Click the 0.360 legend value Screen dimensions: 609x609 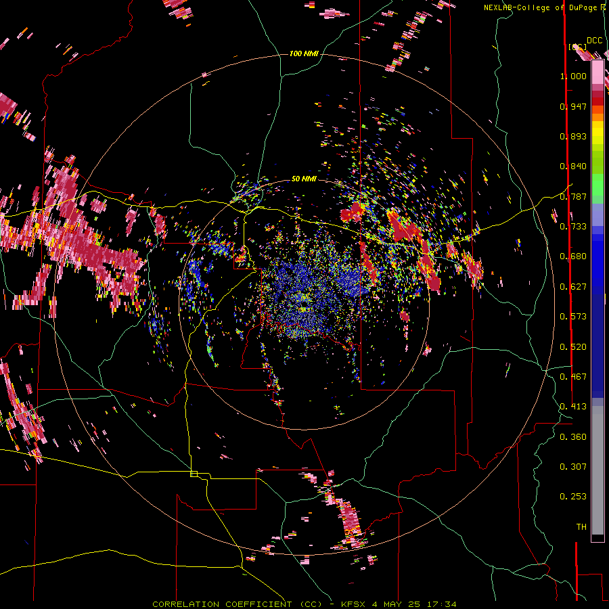pos(573,436)
